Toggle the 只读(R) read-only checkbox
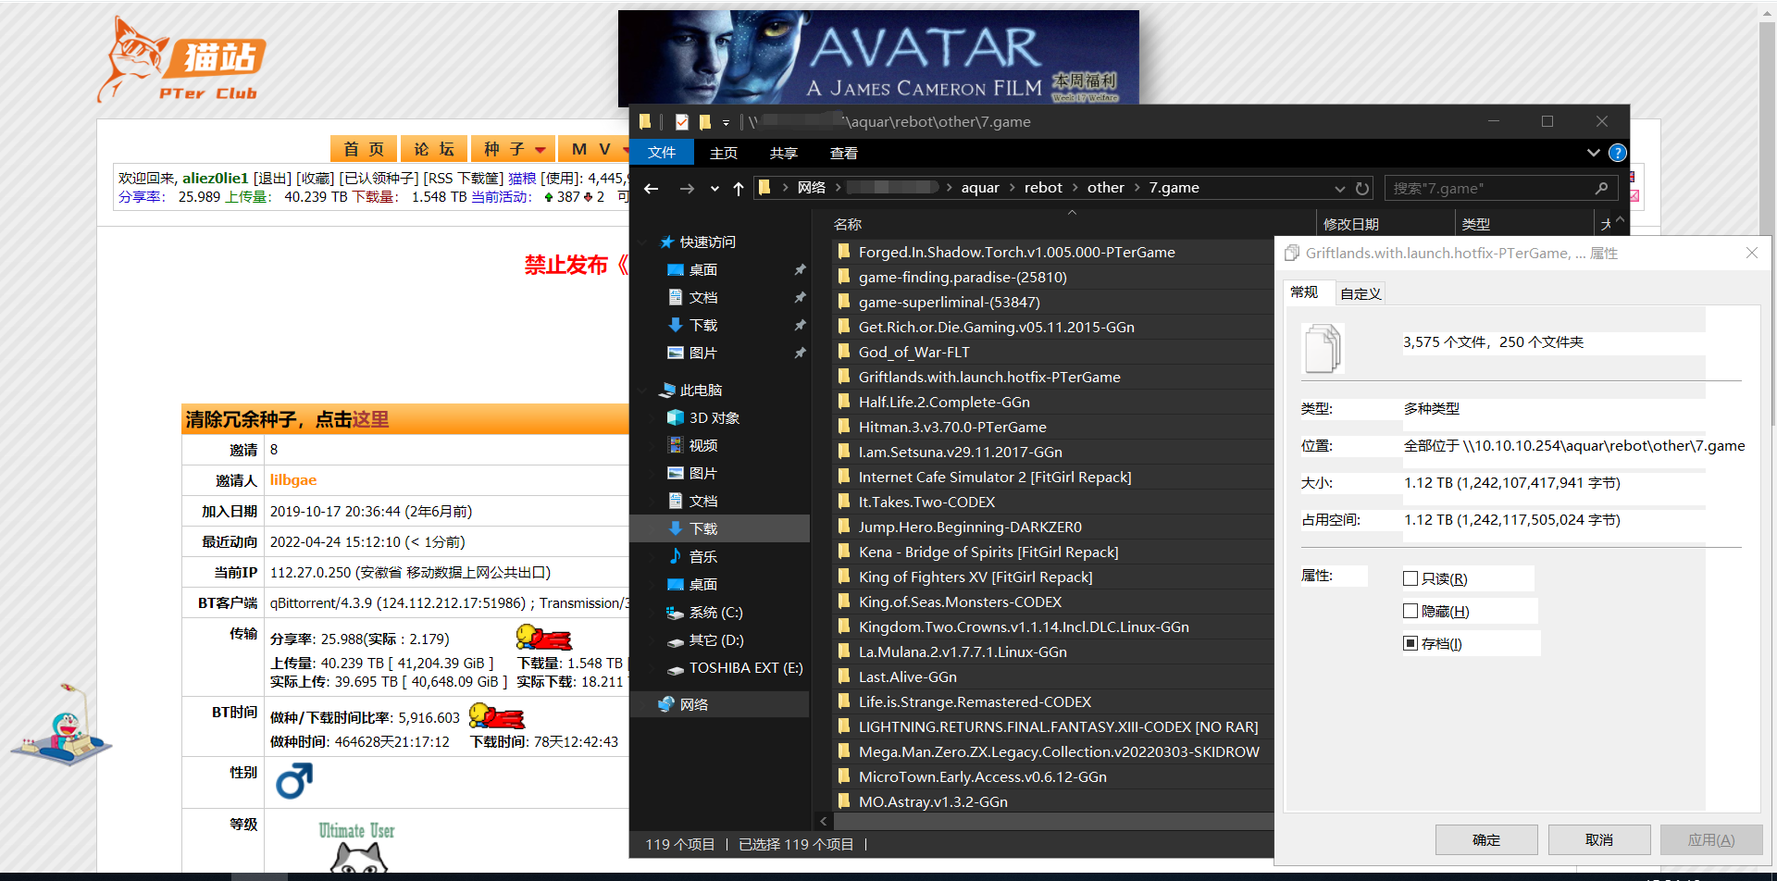The height and width of the screenshot is (881, 1777). (x=1410, y=578)
